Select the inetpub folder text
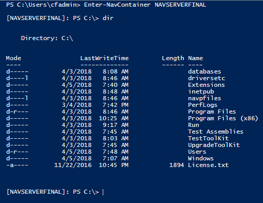Screen dimensions: 263x203 [201, 91]
